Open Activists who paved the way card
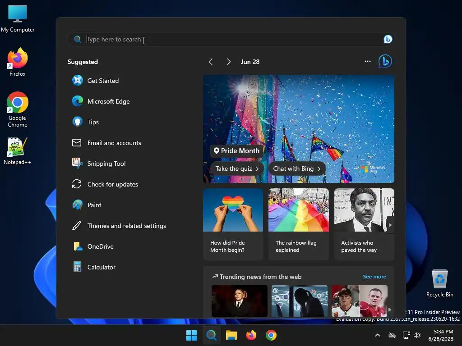This screenshot has width=462, height=346. click(x=364, y=224)
